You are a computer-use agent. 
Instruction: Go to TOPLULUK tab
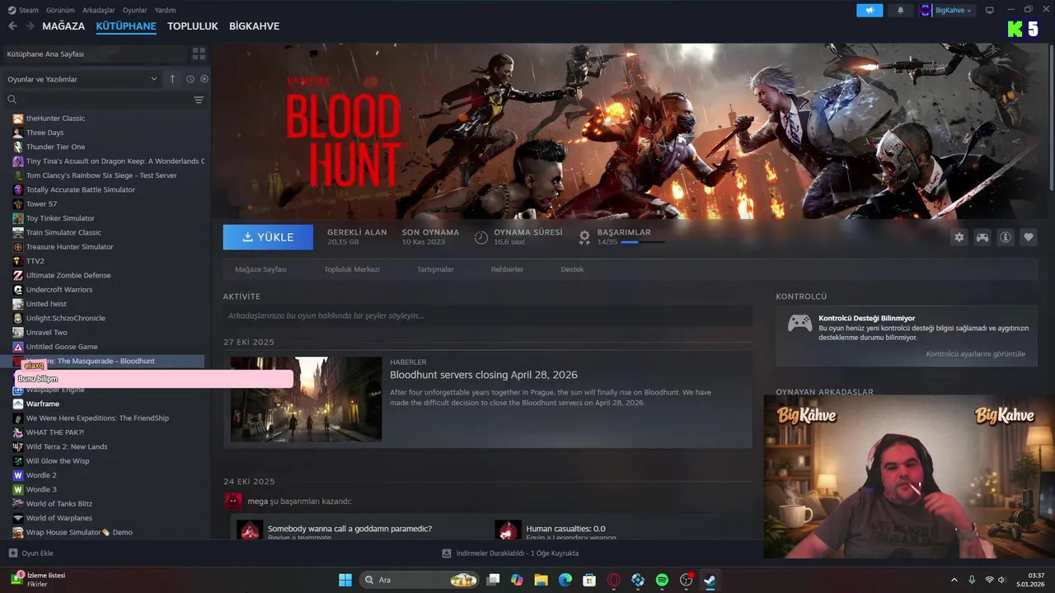(x=192, y=26)
